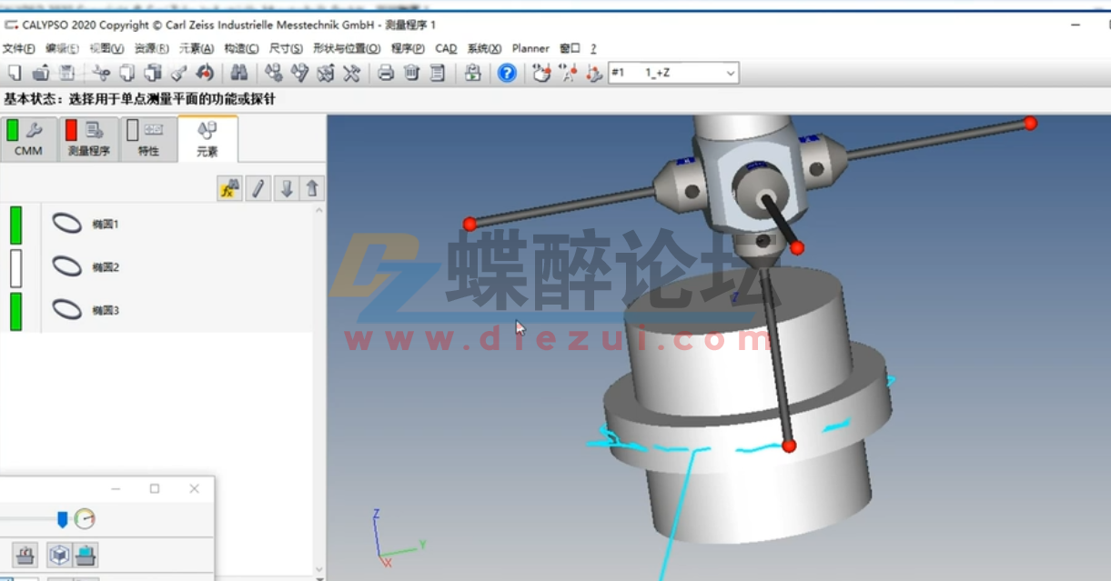
Task: Select the CMM tab
Action: click(27, 138)
